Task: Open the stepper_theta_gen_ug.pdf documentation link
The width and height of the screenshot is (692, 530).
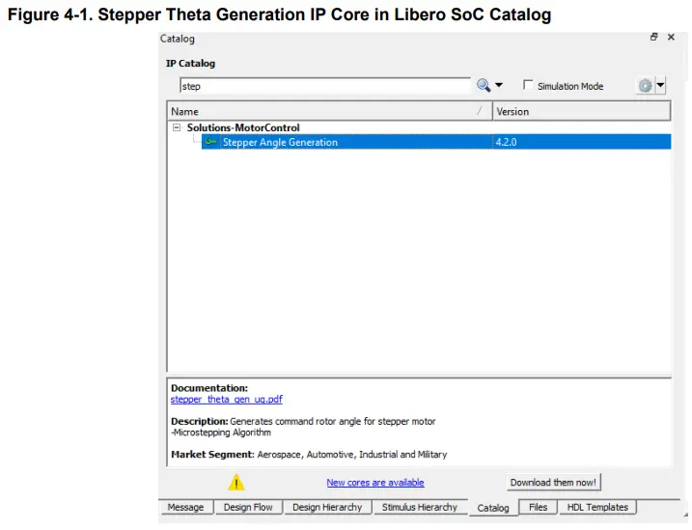Action: point(227,400)
